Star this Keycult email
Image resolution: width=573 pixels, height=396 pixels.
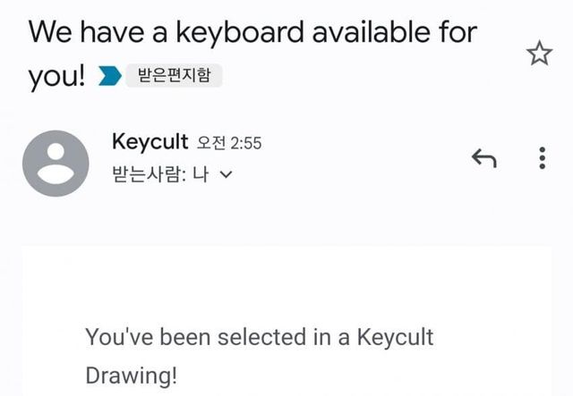click(x=539, y=55)
